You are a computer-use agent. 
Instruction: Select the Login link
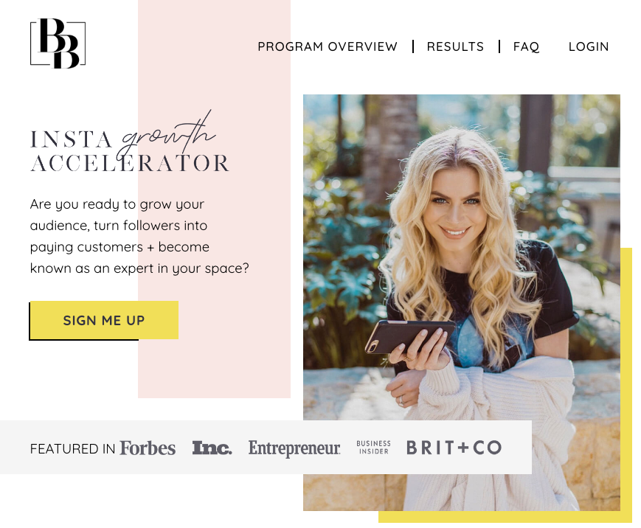[589, 46]
